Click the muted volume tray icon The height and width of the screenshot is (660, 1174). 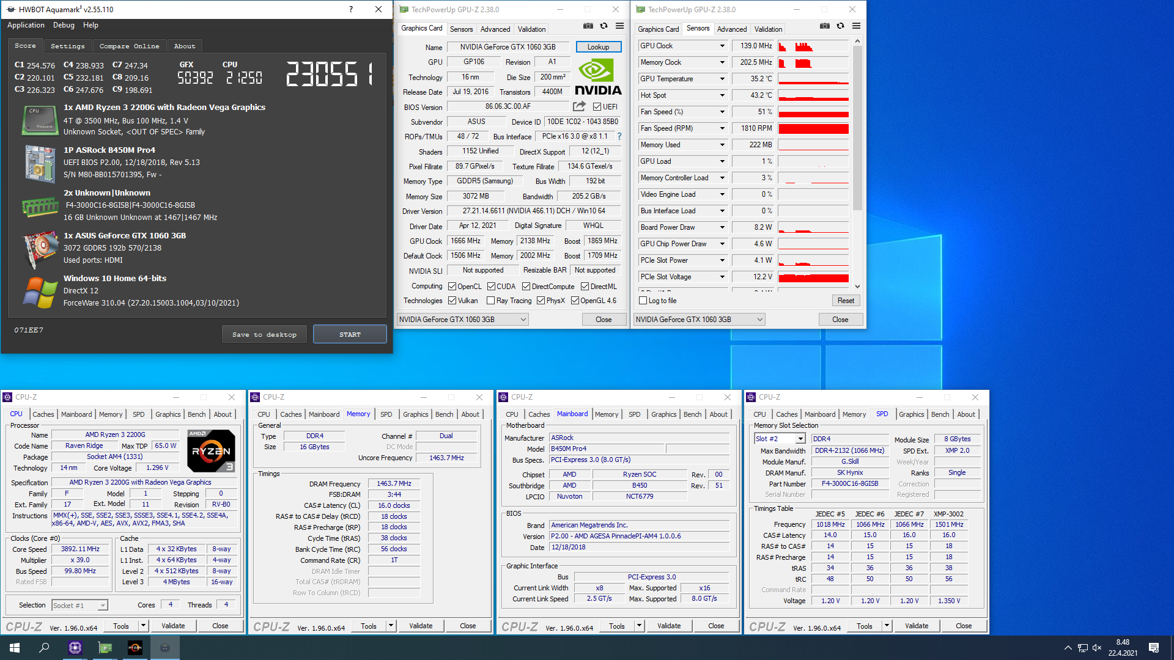(1097, 648)
